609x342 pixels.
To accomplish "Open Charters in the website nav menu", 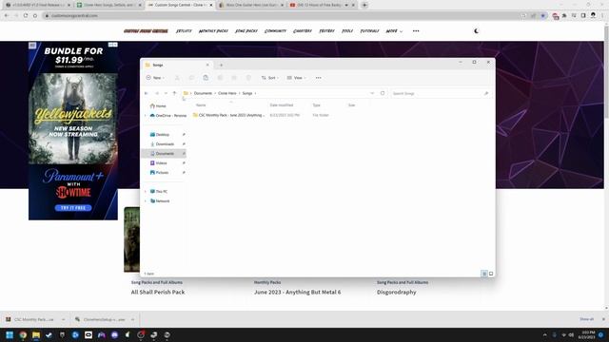I will pyautogui.click(x=303, y=31).
